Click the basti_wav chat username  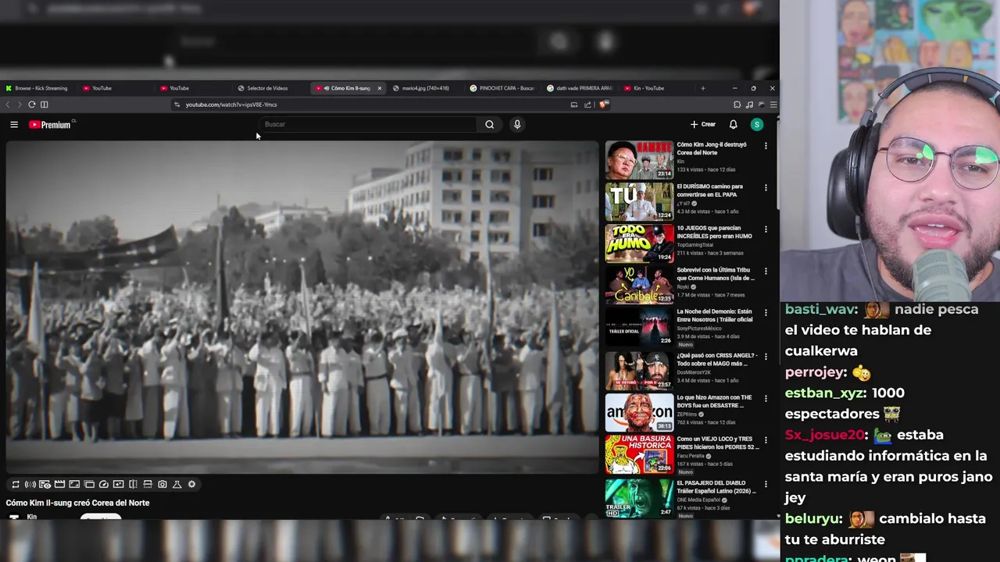[821, 309]
